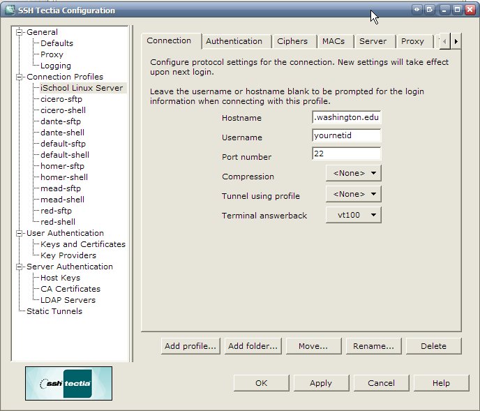Confirm settings with OK
Viewport: 480px width, 411px height.
pos(262,383)
